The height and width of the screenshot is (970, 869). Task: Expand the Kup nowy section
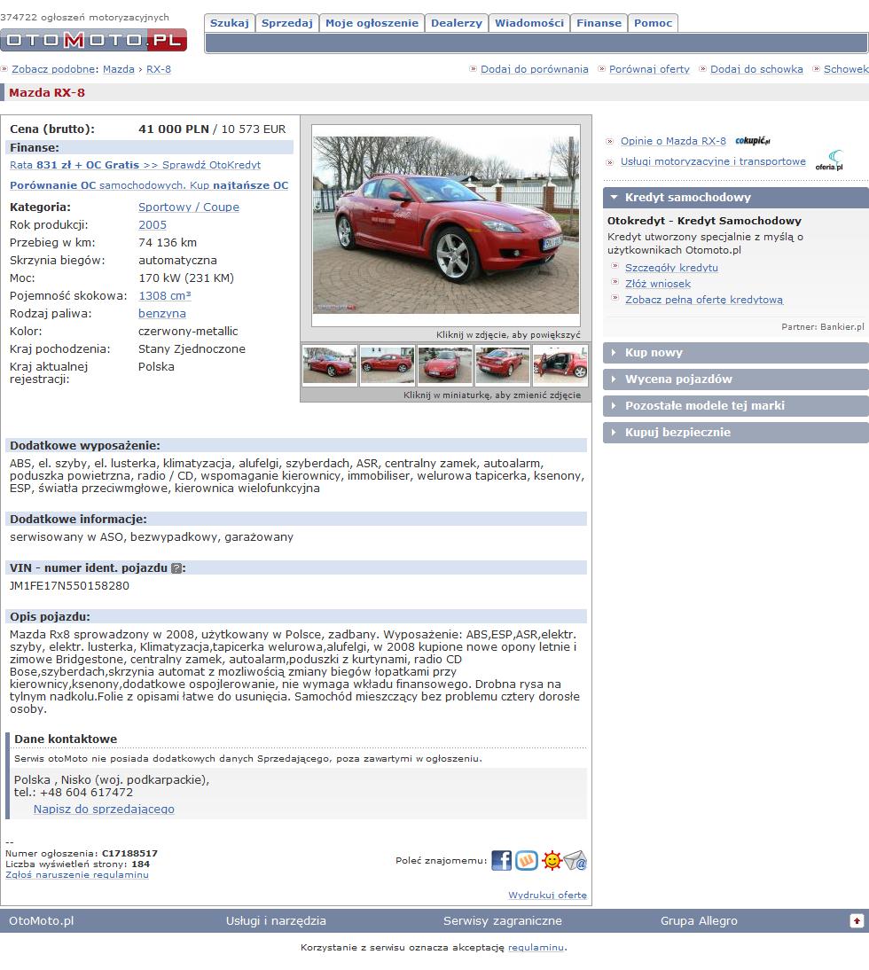point(735,353)
